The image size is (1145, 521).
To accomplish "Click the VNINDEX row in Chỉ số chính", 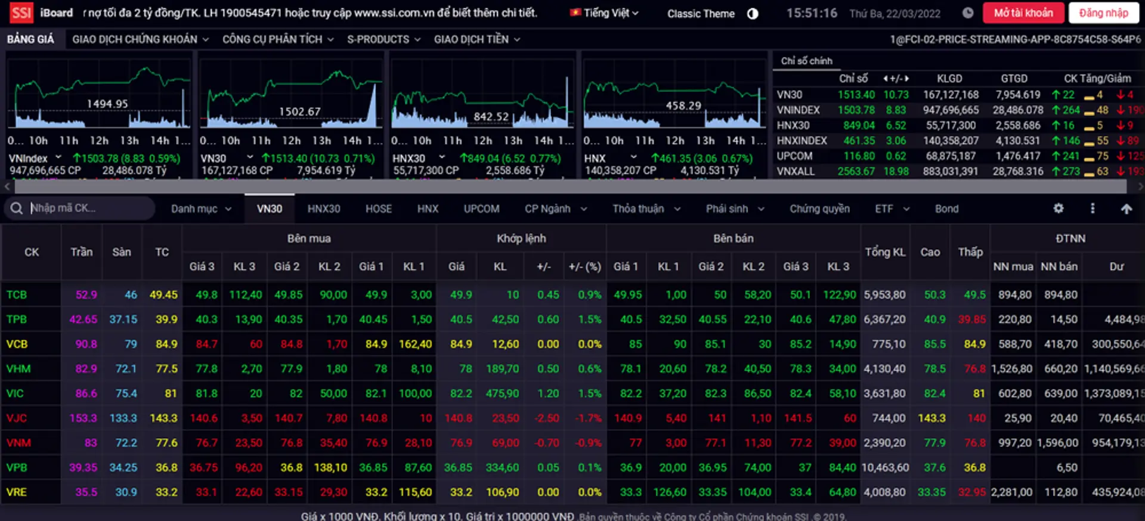I will (959, 110).
